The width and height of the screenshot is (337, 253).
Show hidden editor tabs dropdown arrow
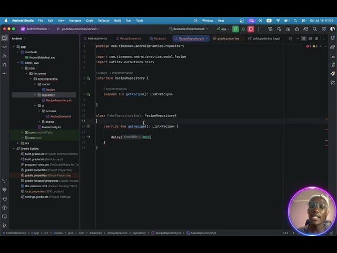[298, 38]
